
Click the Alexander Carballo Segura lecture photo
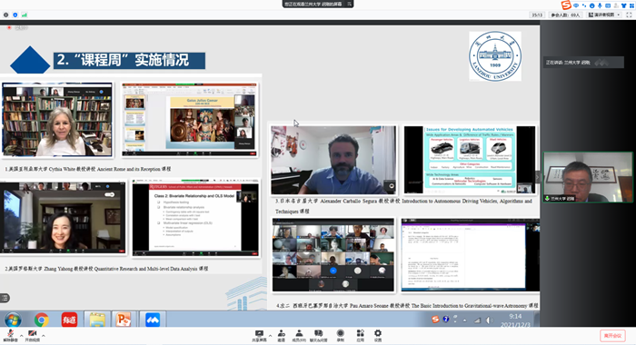click(333, 160)
